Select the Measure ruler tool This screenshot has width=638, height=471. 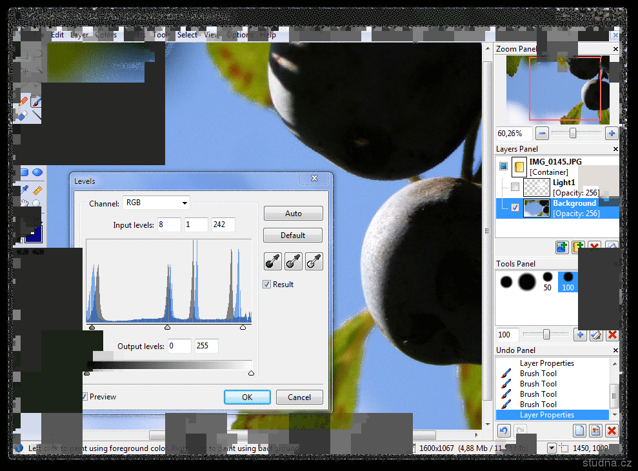click(x=37, y=191)
